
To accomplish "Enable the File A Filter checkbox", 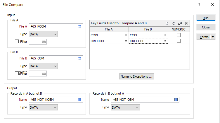I will [x=17, y=42].
